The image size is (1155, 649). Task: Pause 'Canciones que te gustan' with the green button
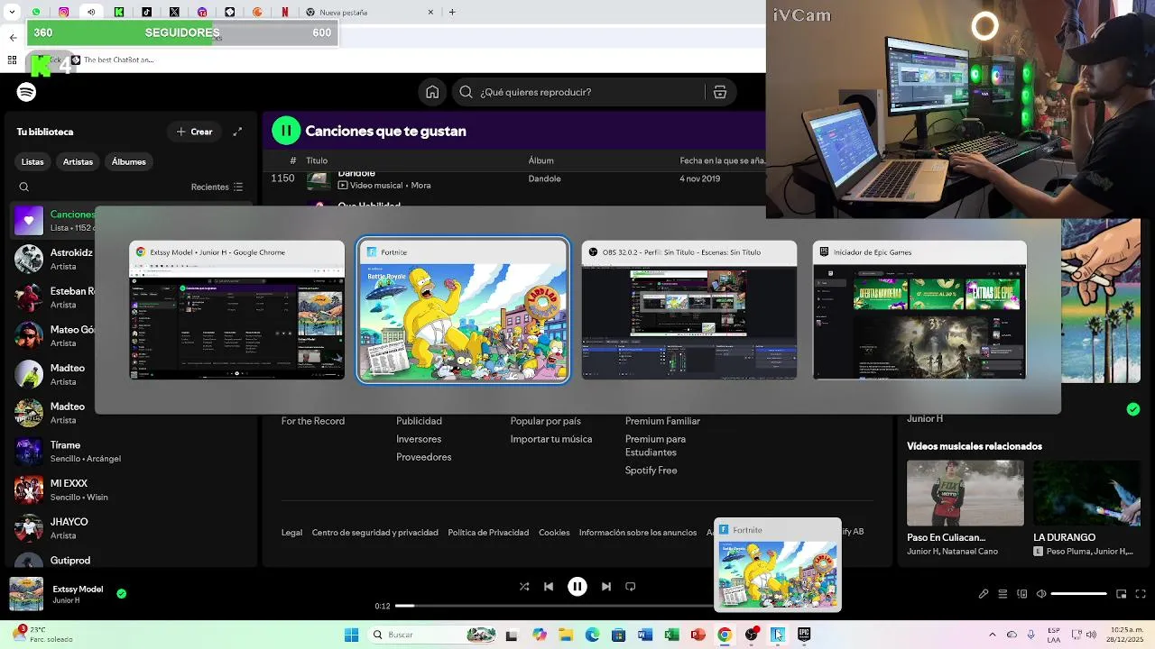click(286, 131)
